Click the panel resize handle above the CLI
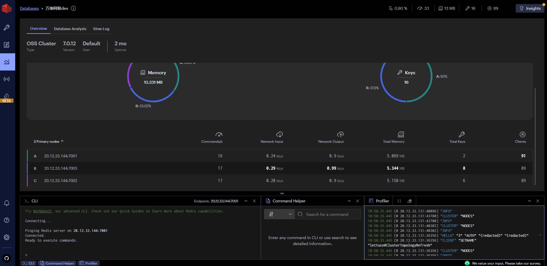Screen dimensions: 547x266 pos(282,193)
